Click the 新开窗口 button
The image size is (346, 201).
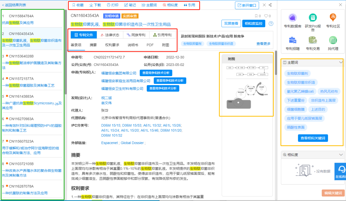(x=247, y=5)
